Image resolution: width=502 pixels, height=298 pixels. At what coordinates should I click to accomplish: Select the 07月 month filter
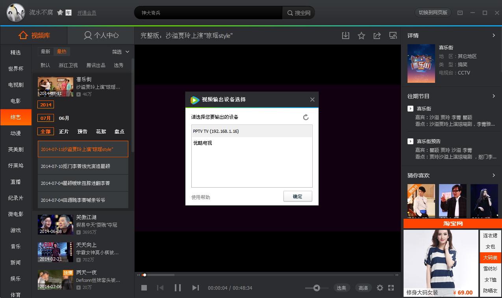(46, 118)
